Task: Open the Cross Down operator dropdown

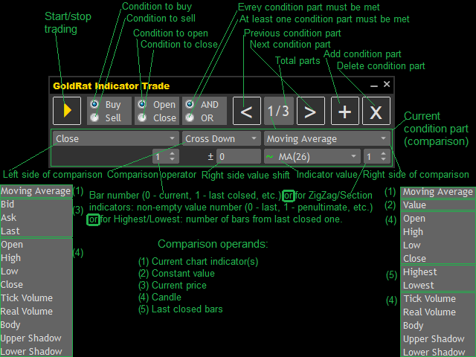Action: (222, 139)
